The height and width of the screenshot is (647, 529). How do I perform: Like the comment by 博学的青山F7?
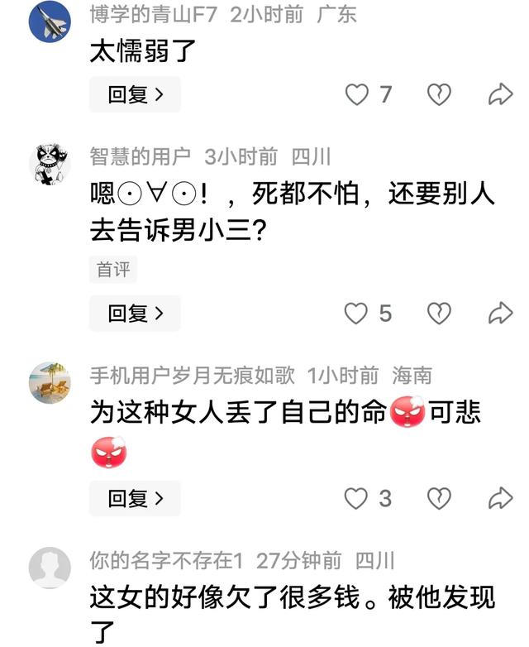pyautogui.click(x=356, y=94)
